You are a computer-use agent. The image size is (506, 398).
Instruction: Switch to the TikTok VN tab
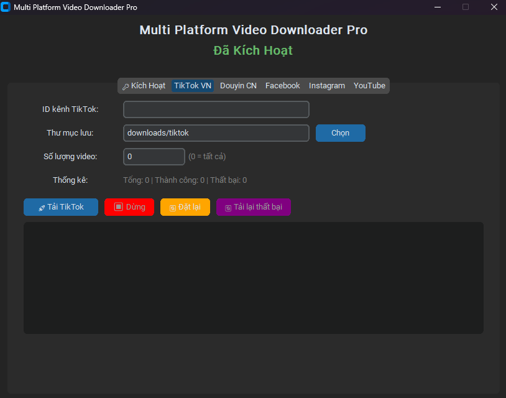click(193, 86)
